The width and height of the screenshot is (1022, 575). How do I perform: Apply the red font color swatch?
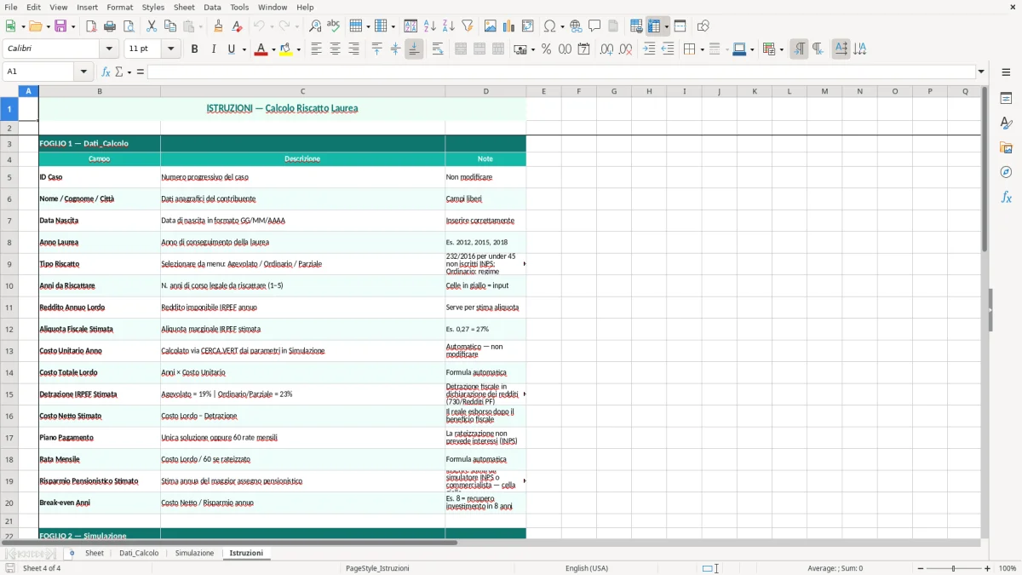coord(260,49)
